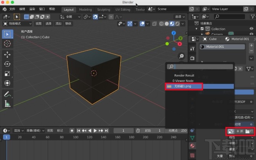Select the Measure tool
The width and height of the screenshot is (256, 160).
pos(7,103)
